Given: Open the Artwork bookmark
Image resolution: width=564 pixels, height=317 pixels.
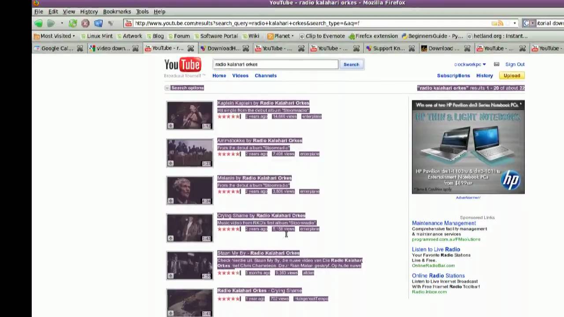Looking at the screenshot, I should [129, 36].
